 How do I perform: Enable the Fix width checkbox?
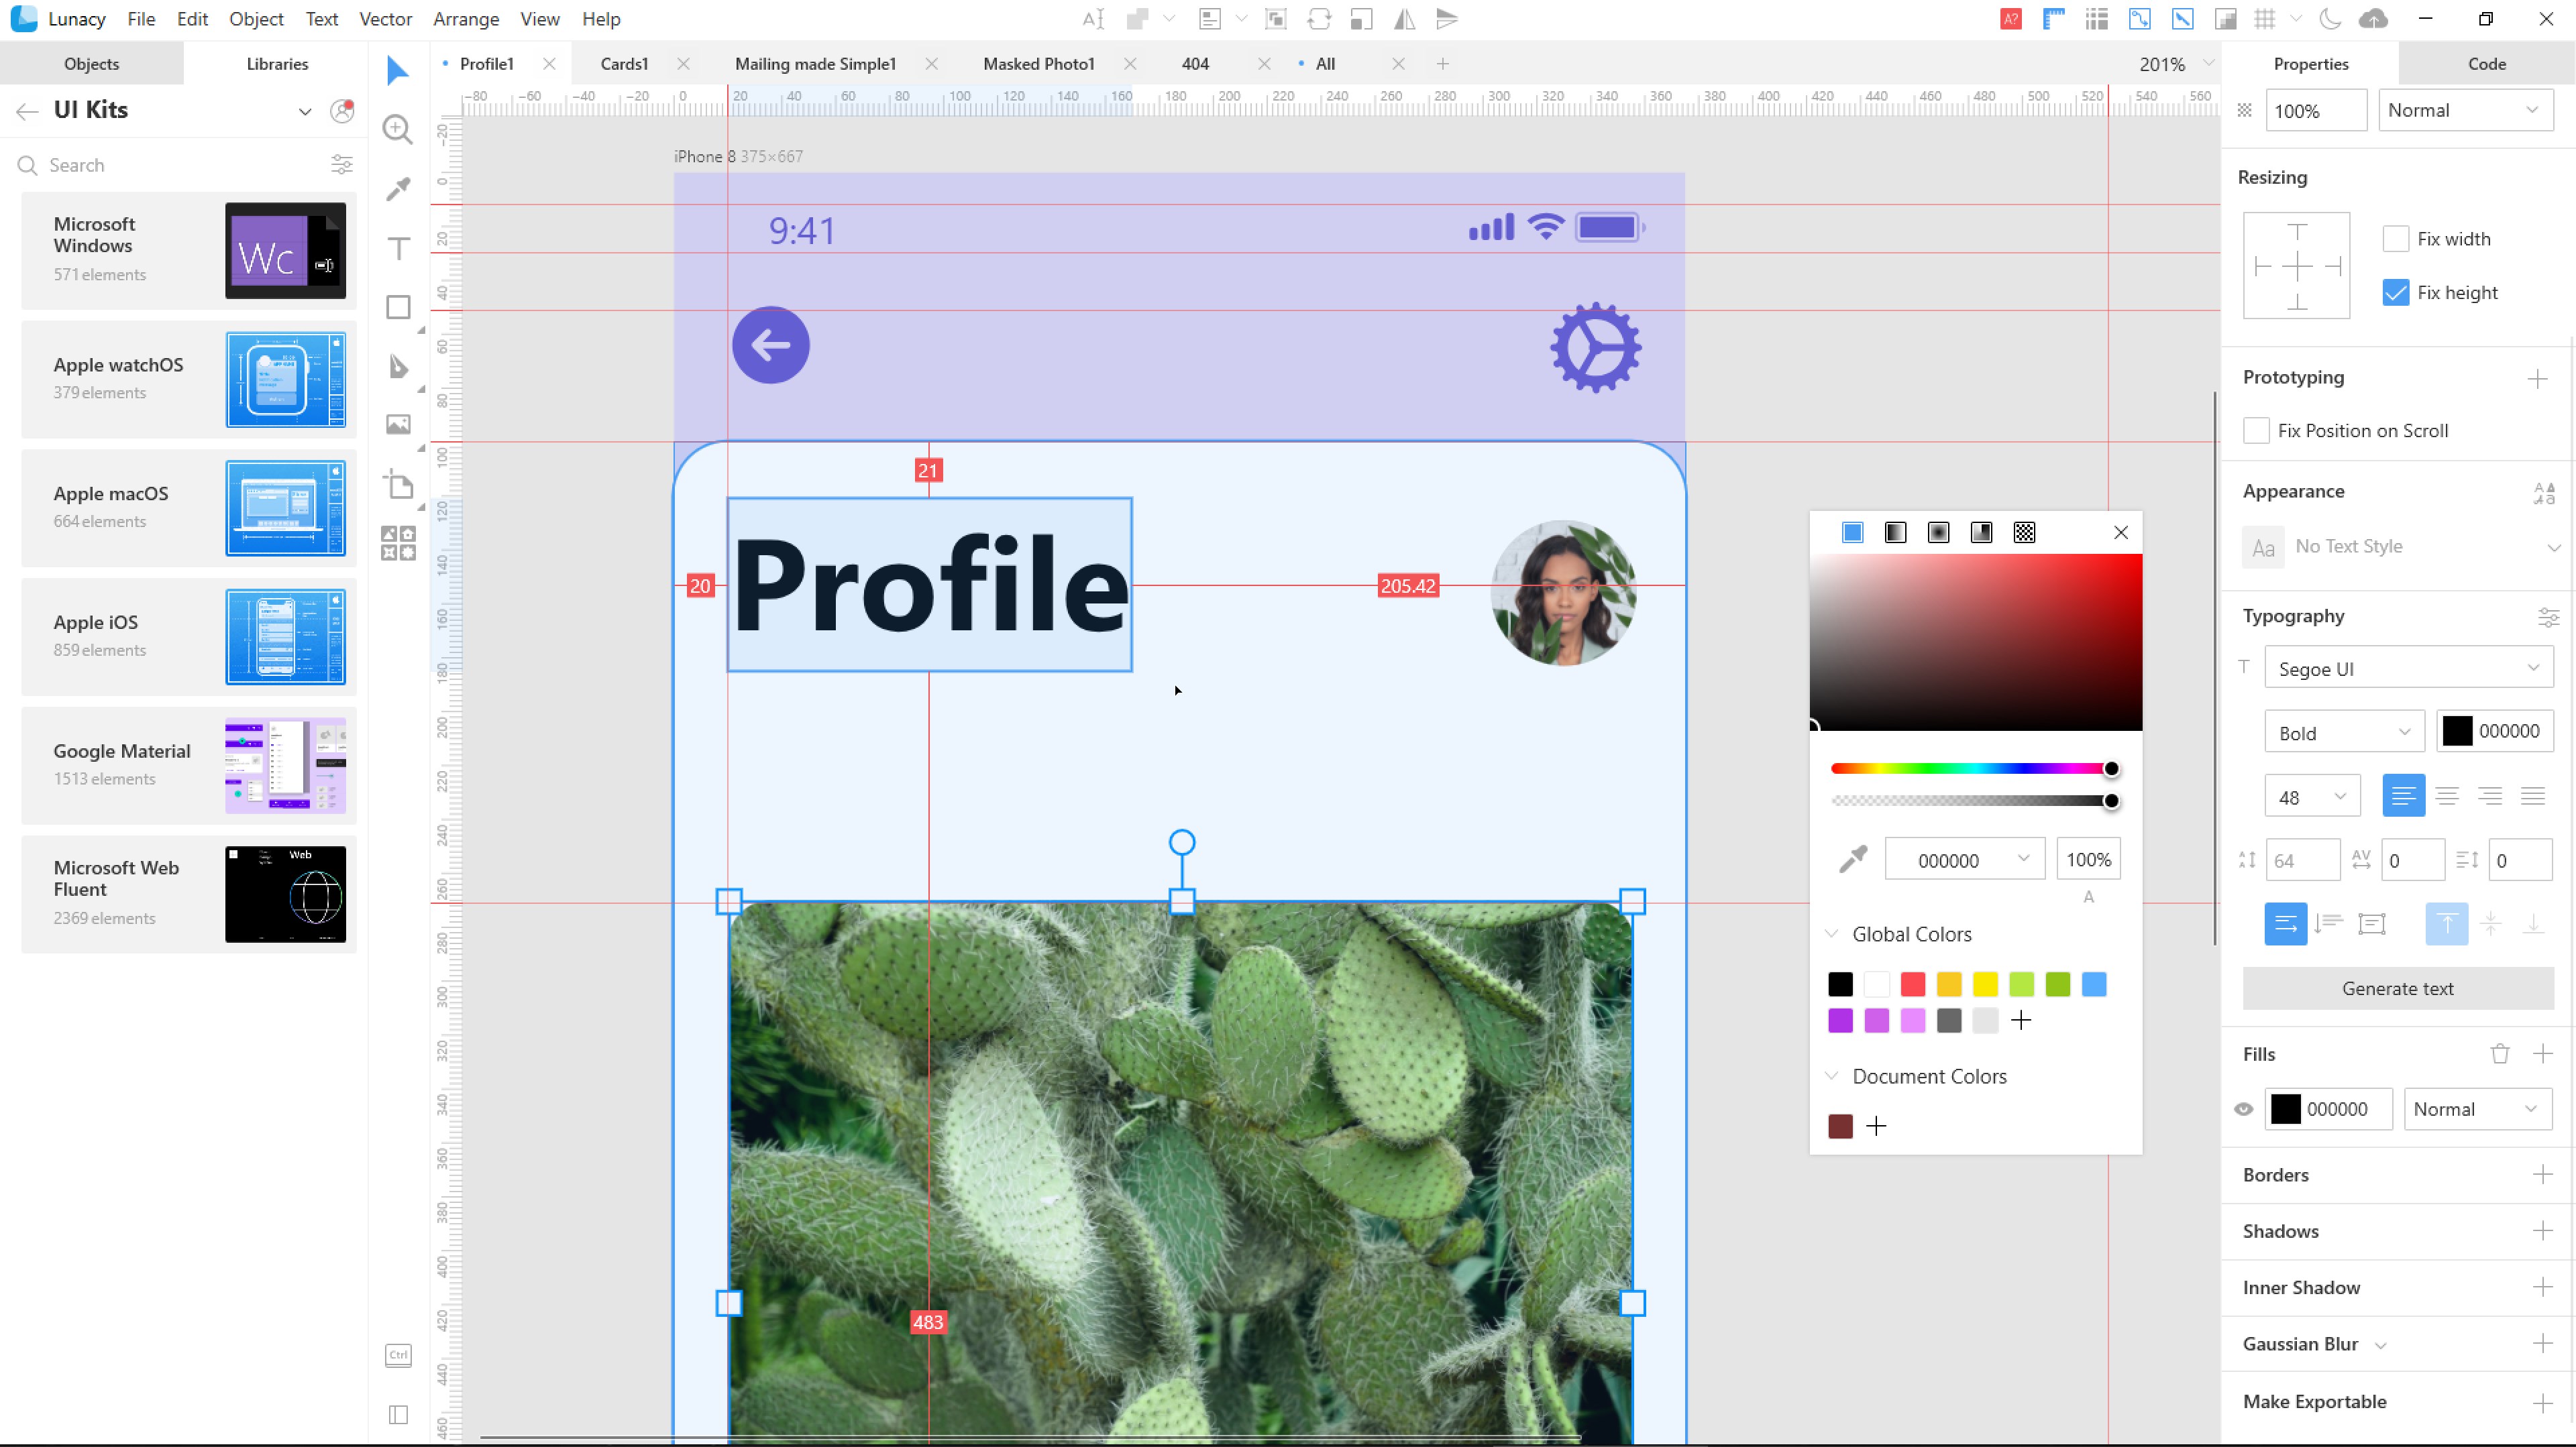2395,239
